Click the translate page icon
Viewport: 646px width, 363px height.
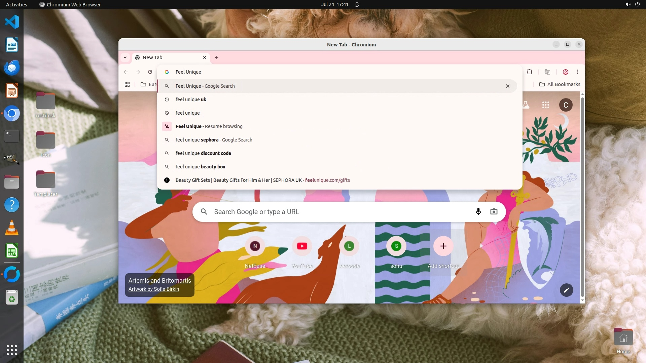[547, 72]
